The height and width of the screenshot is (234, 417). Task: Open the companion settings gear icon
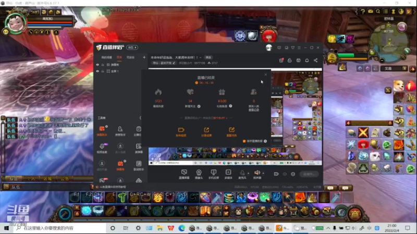click(x=293, y=174)
